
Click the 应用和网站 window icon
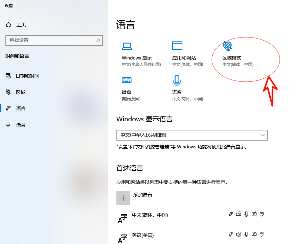(177, 46)
